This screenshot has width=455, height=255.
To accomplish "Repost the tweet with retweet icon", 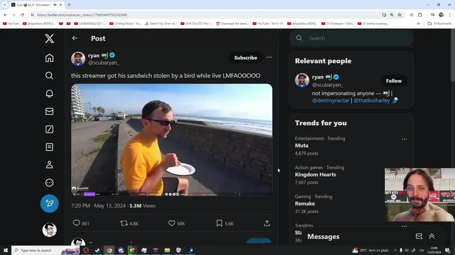I will click(x=124, y=223).
